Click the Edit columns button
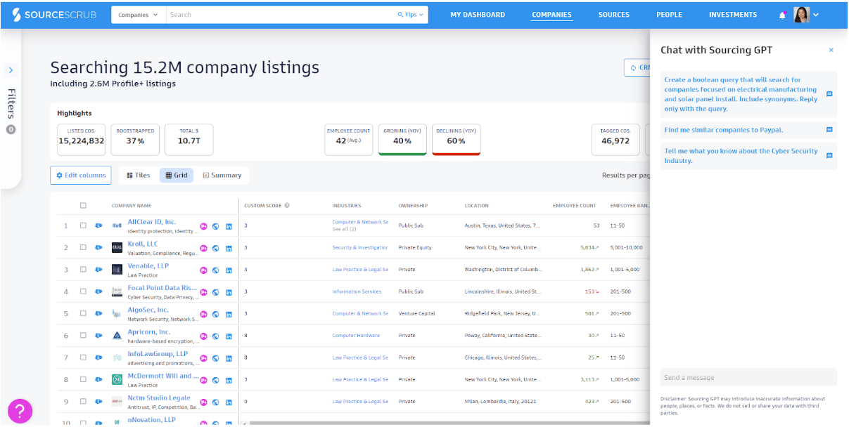Image resolution: width=849 pixels, height=427 pixels. [x=80, y=176]
